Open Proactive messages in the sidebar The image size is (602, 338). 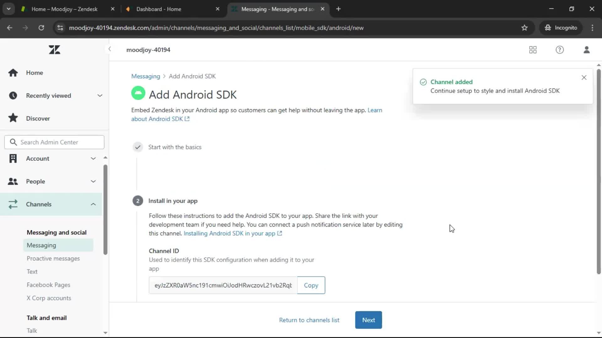(x=53, y=259)
